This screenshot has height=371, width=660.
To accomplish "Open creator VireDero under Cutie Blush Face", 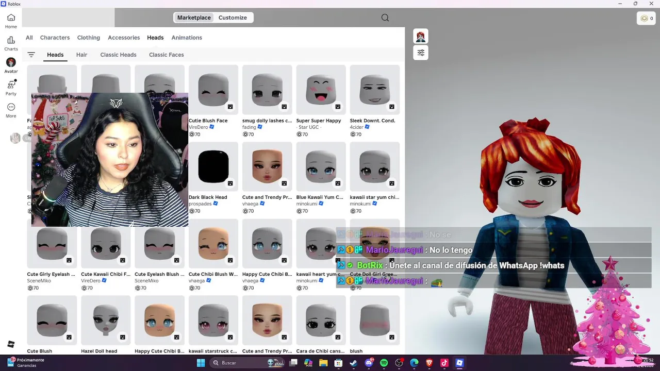I will coord(198,127).
